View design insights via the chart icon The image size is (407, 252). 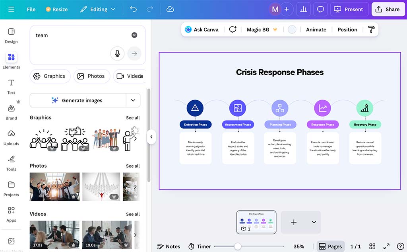(303, 9)
